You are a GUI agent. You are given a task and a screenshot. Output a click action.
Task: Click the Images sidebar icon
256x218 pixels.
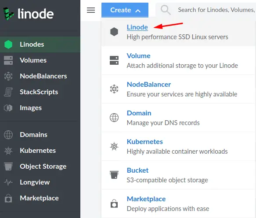[8, 108]
